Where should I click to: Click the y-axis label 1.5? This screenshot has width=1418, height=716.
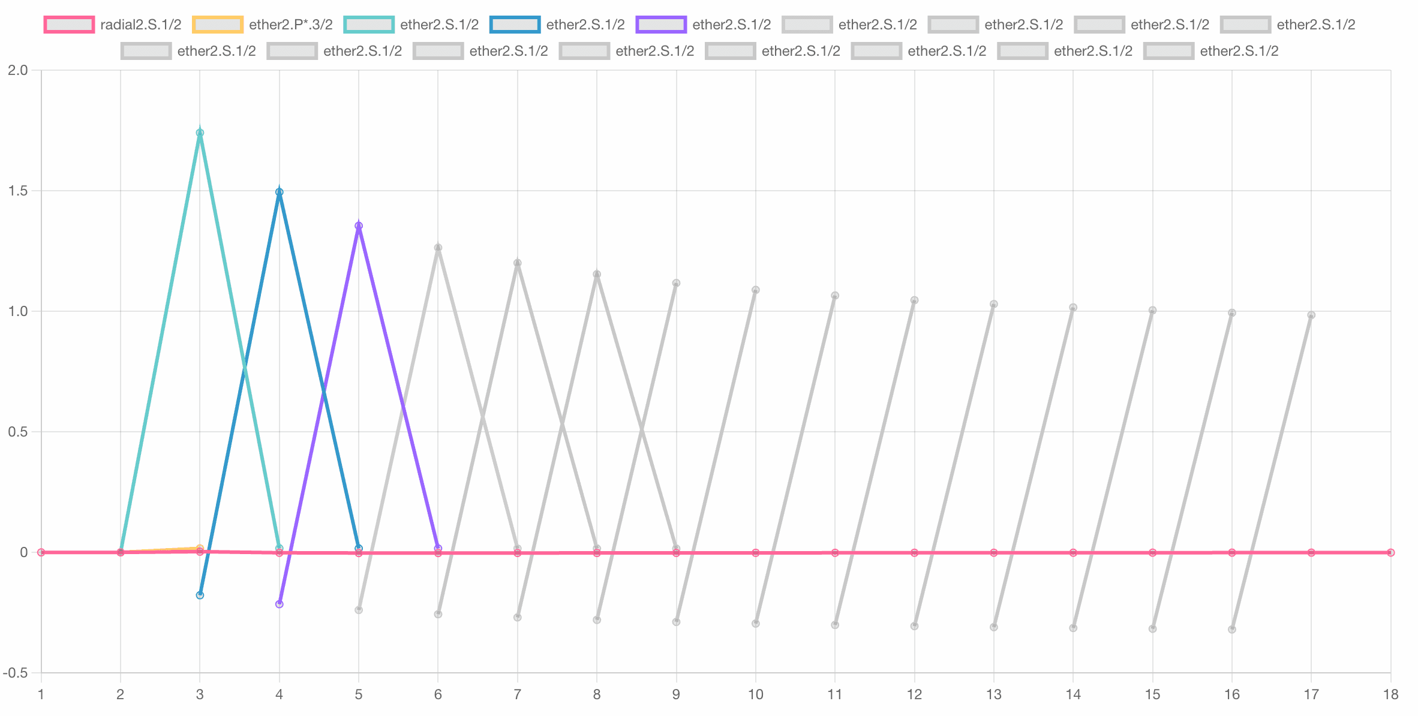point(18,191)
